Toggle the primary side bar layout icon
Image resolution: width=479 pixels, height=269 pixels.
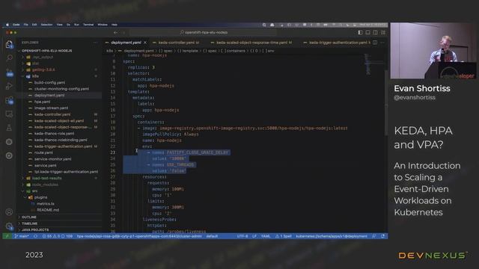click(361, 32)
